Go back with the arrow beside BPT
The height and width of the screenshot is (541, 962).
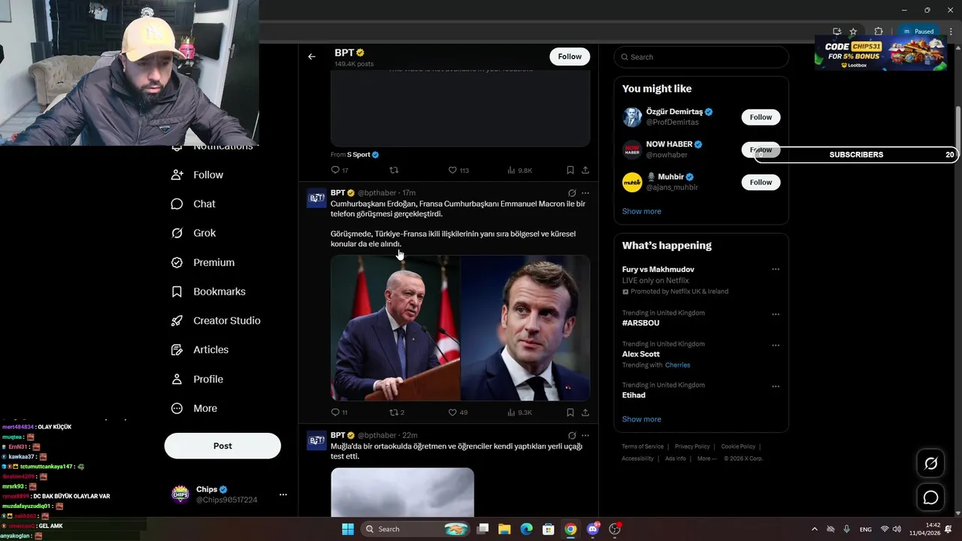point(312,56)
